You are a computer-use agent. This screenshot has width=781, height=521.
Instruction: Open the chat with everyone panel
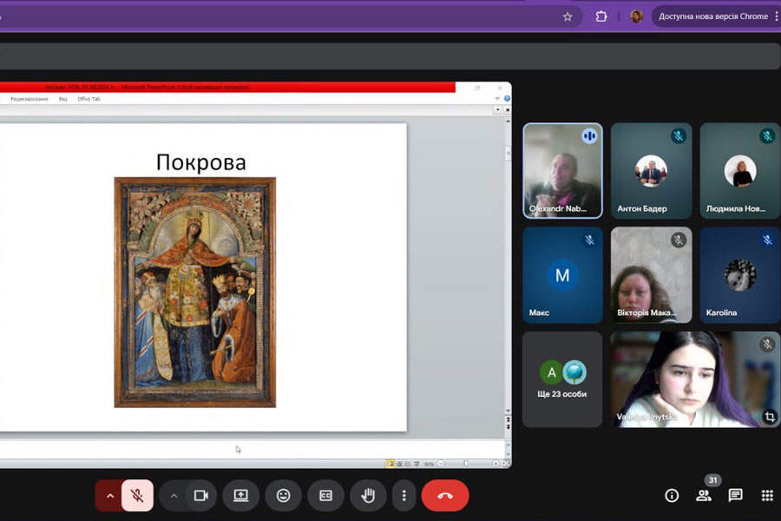tap(735, 495)
